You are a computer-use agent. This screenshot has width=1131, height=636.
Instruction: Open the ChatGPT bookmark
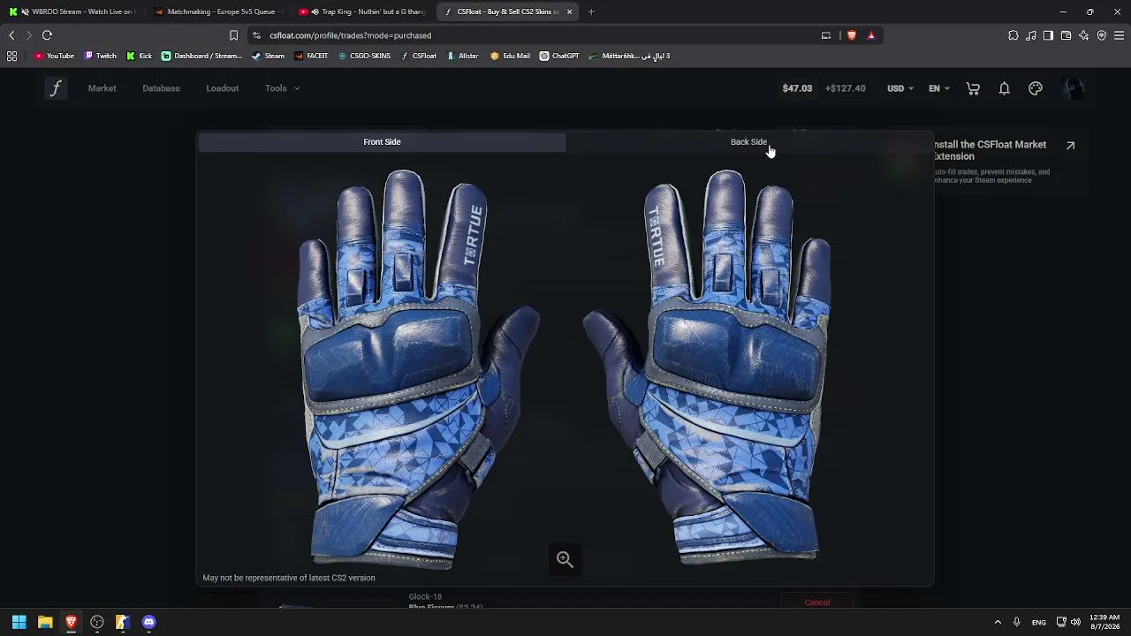[x=559, y=56]
